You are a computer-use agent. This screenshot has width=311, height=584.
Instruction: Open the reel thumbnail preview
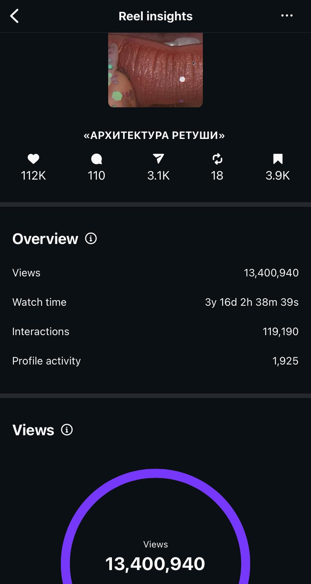tap(155, 70)
